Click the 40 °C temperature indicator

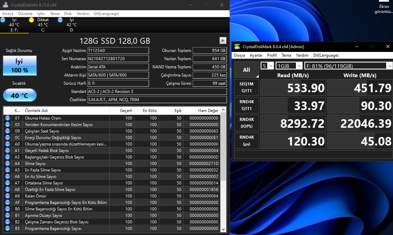(x=20, y=95)
